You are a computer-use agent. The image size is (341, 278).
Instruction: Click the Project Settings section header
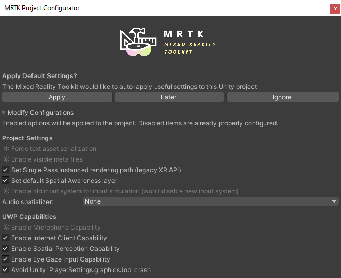click(x=27, y=138)
